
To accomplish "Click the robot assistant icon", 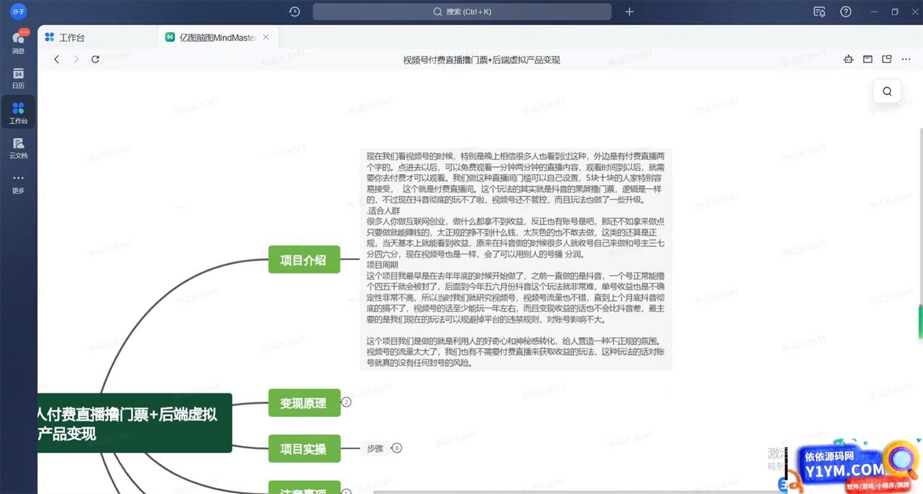I will [849, 59].
